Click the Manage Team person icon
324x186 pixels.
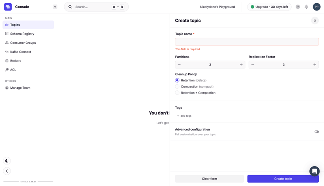tap(7, 88)
